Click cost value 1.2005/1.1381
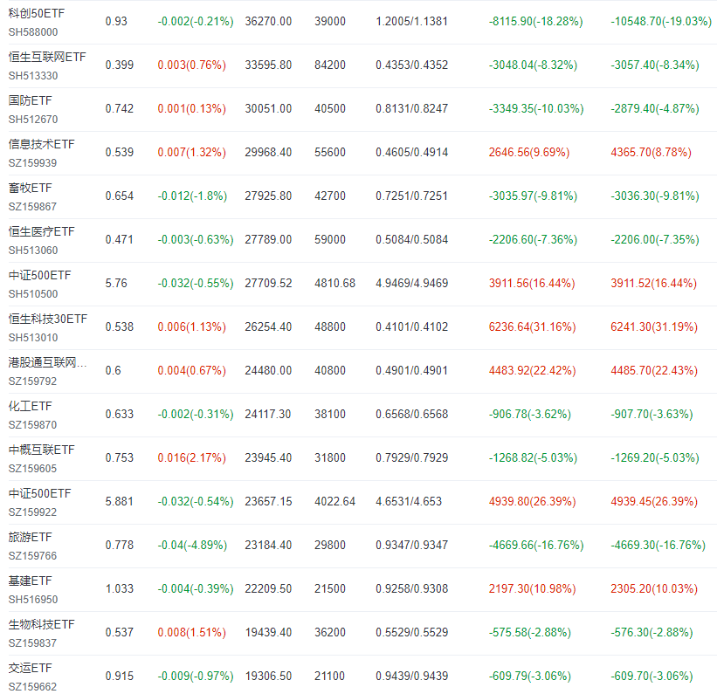Screen dimensions: 717x694 click(411, 22)
